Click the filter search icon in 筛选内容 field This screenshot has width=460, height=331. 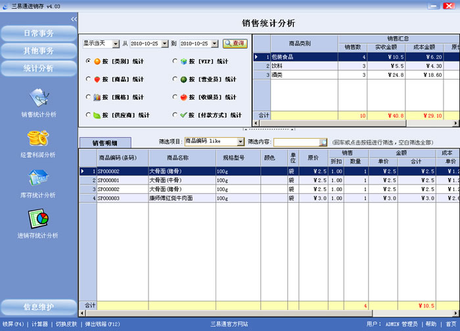pyautogui.click(x=323, y=143)
